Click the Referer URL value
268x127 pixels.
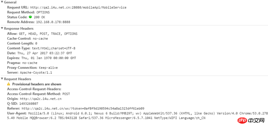(x=83, y=108)
